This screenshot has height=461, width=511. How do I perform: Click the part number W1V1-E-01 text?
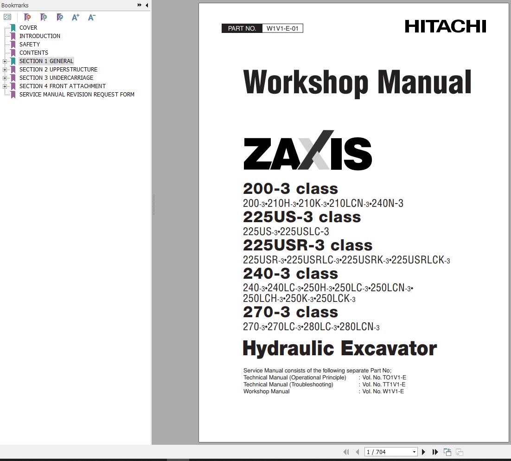coord(282,28)
